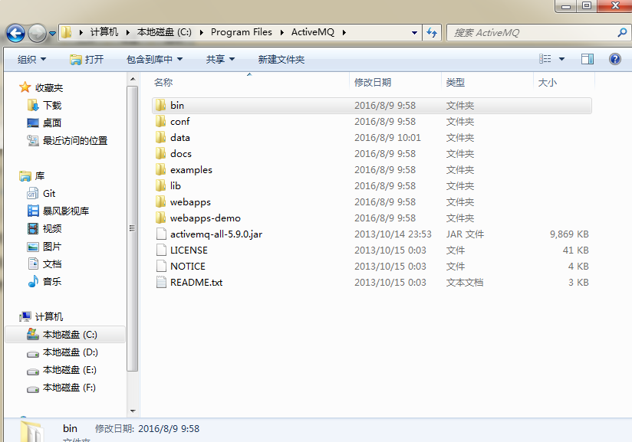Open the 包含到库中 menu
The height and width of the screenshot is (442, 632).
154,60
